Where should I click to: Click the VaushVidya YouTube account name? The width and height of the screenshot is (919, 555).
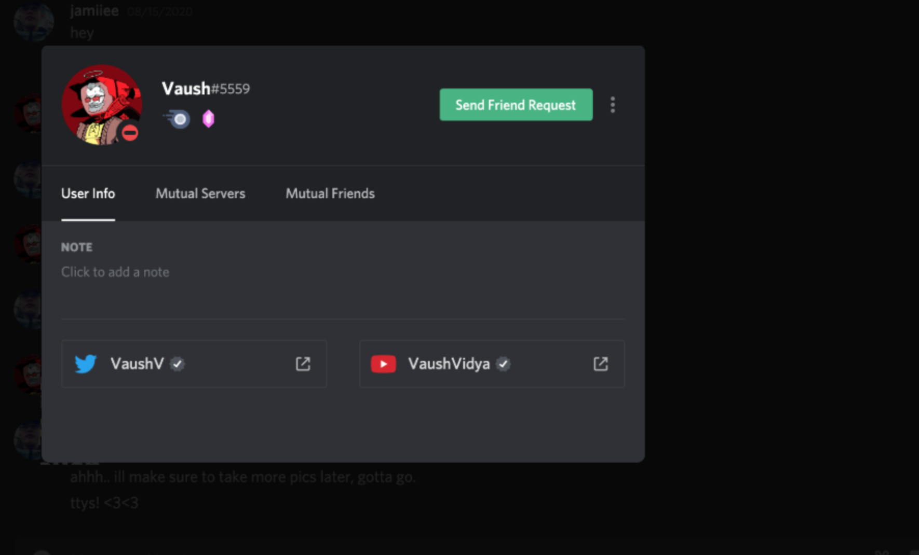(x=449, y=364)
